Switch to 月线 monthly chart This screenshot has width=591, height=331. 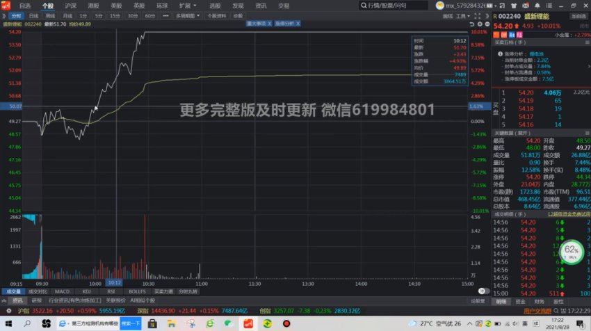click(67, 16)
